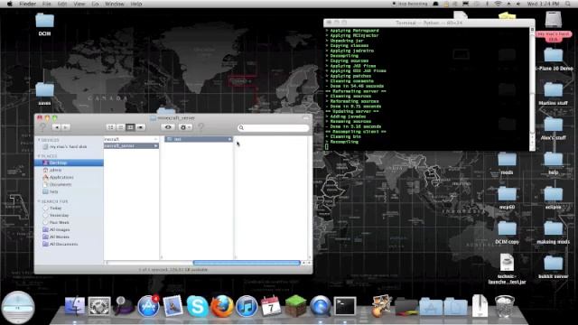Switch Finder to Cover Flow view
The height and width of the screenshot is (325, 578).
[x=141, y=127]
